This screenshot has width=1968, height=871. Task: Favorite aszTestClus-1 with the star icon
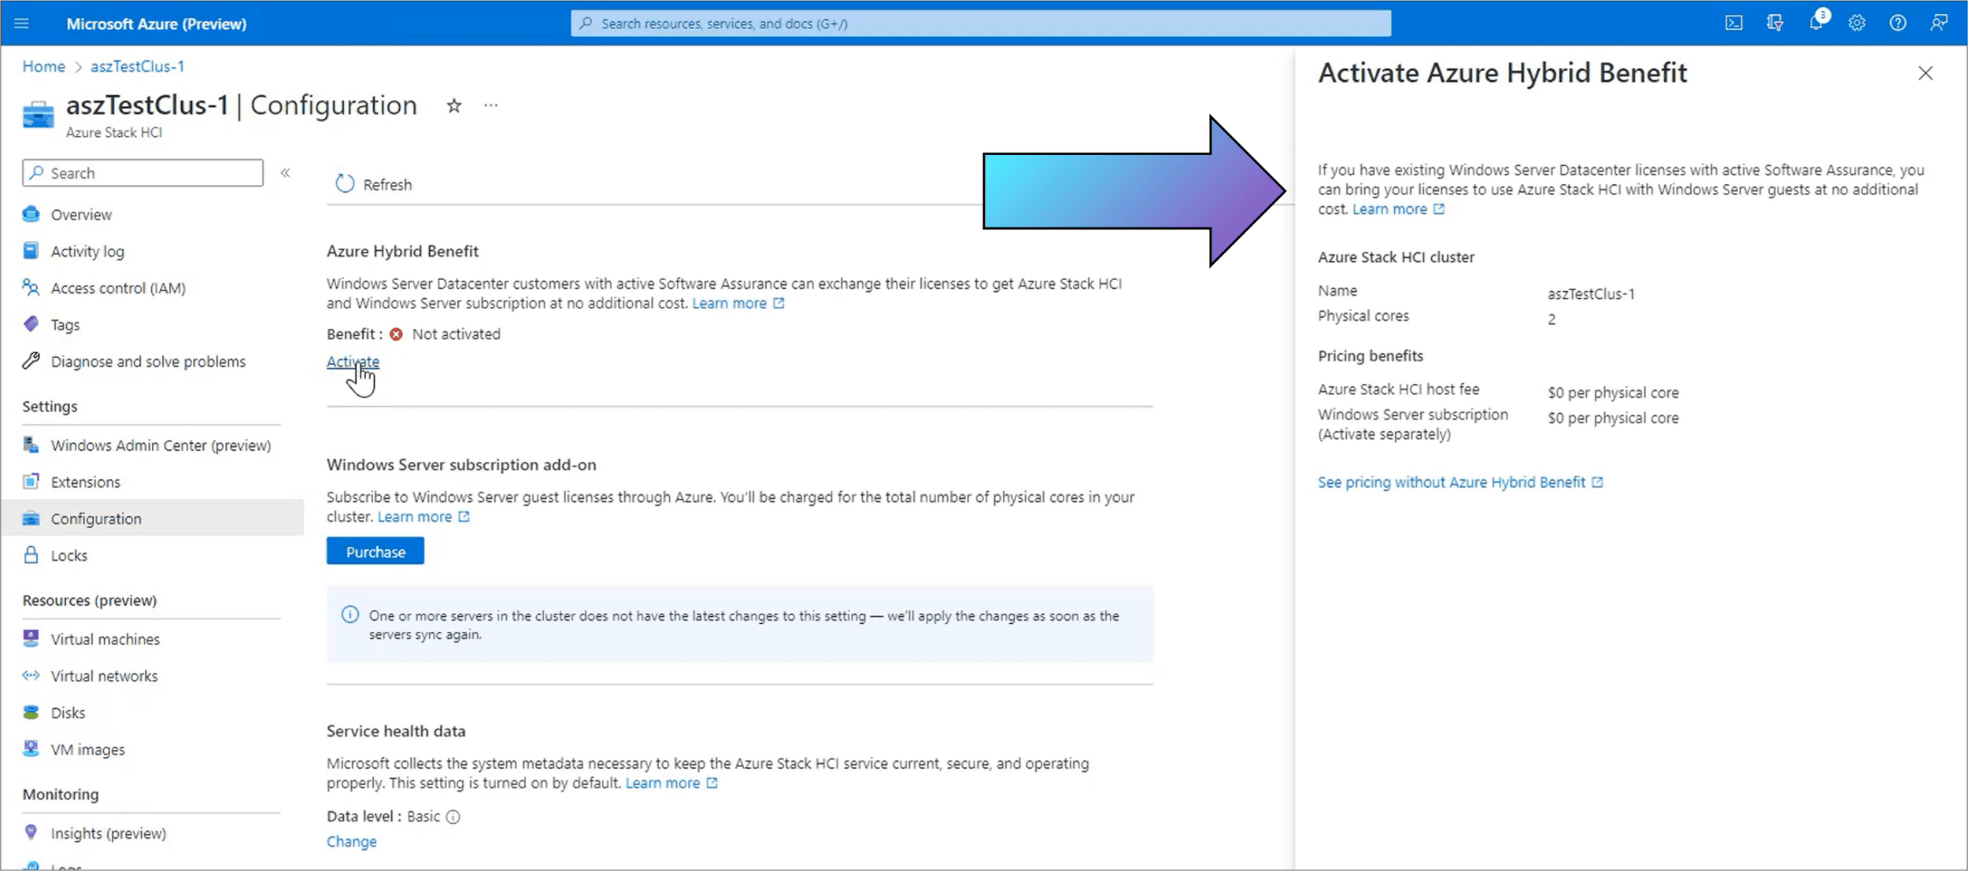(x=454, y=105)
